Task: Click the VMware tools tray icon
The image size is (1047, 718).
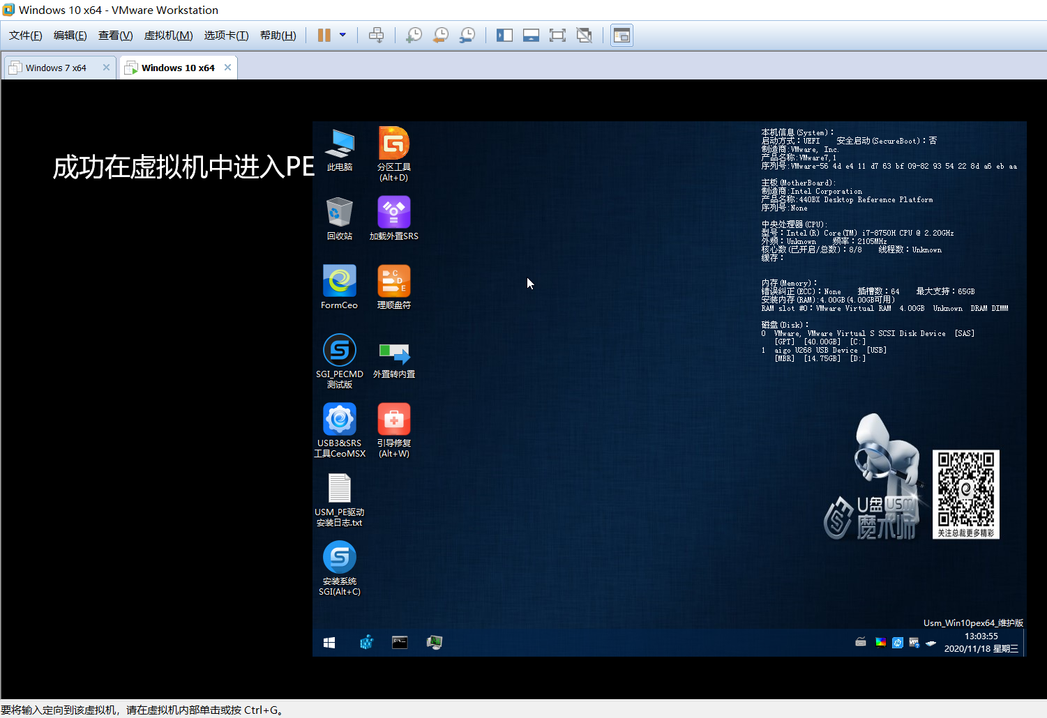Action: [x=914, y=642]
